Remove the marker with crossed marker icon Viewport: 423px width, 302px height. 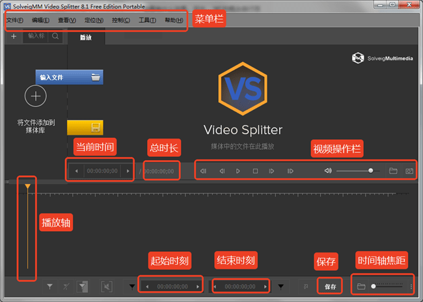coord(66,286)
